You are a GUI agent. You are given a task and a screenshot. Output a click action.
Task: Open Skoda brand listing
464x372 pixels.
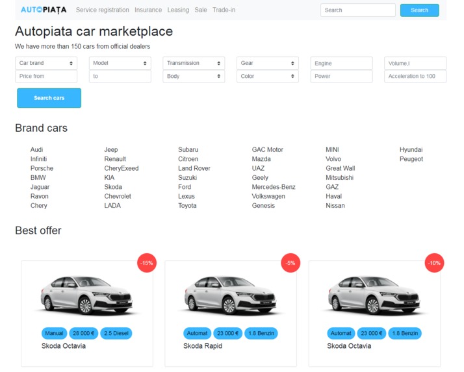113,187
